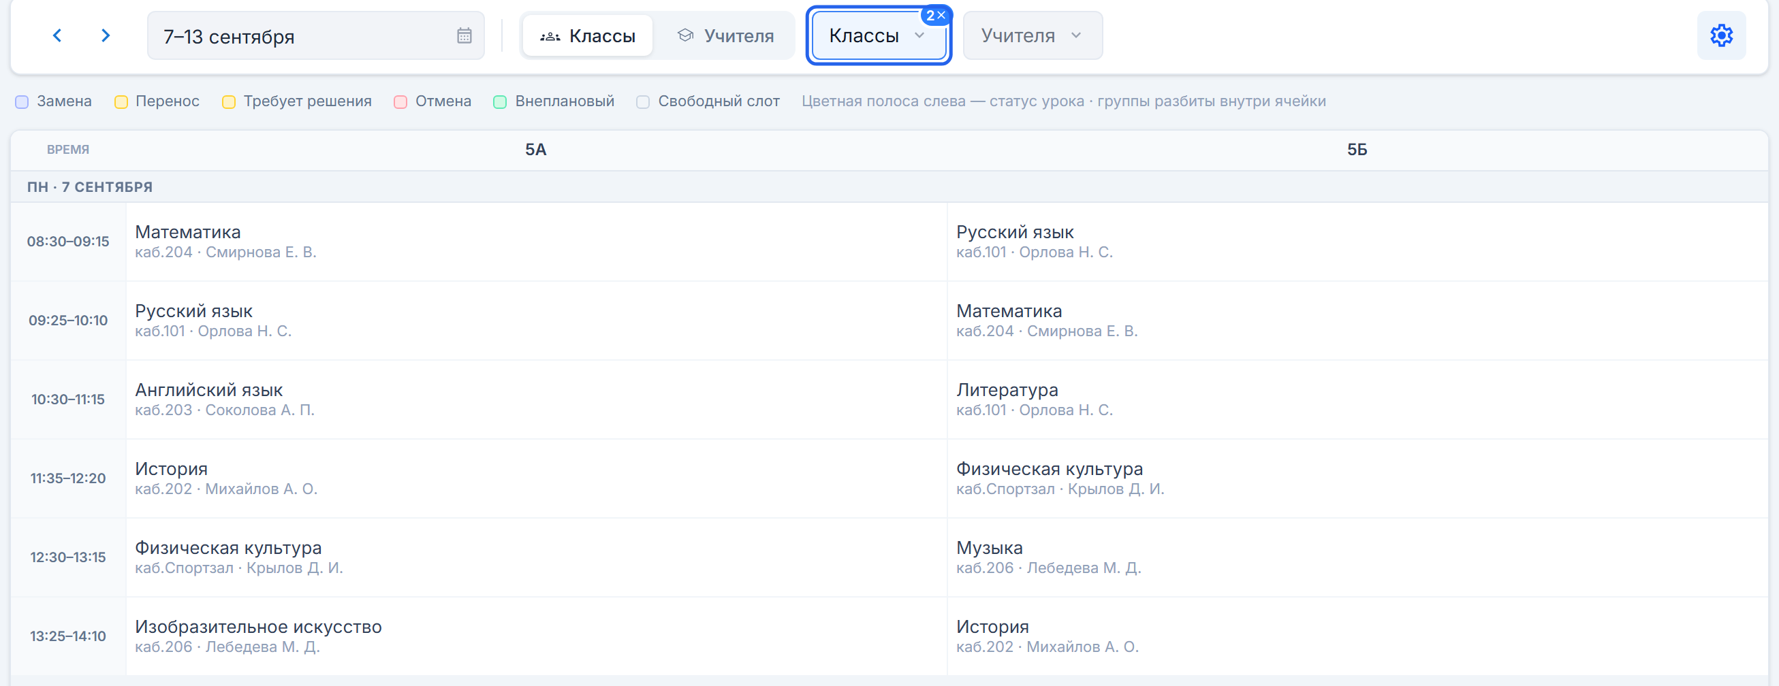Click the 10:30–11:15 time slot

coord(68,399)
